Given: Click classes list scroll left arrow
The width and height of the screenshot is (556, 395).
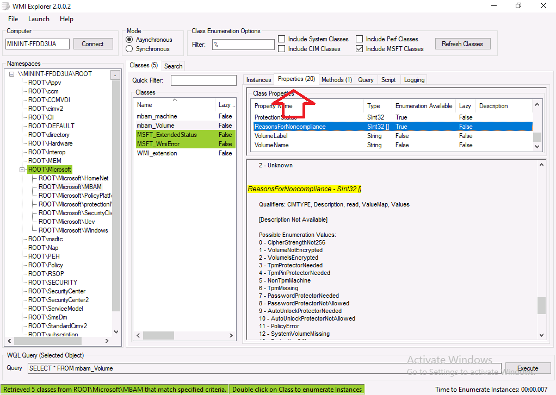Looking at the screenshot, I should coord(138,335).
